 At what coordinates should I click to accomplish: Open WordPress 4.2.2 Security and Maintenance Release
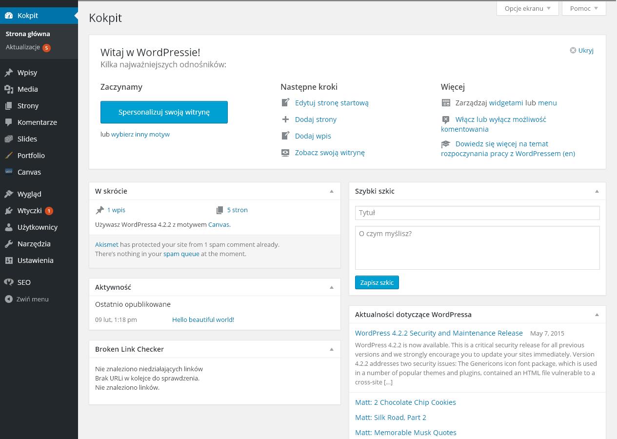coord(439,333)
